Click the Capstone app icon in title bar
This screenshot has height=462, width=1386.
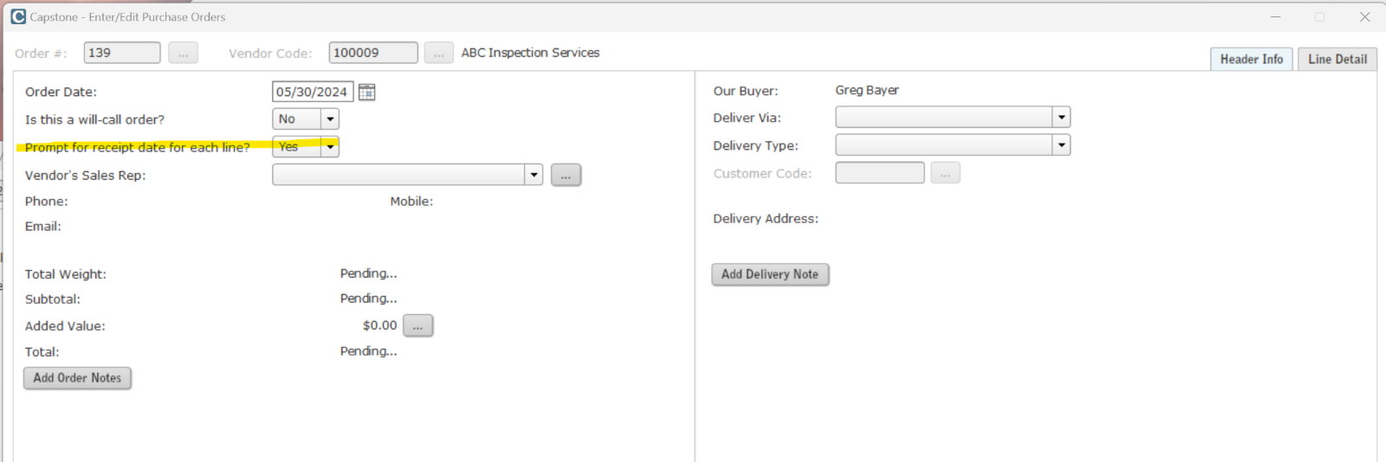[x=17, y=16]
